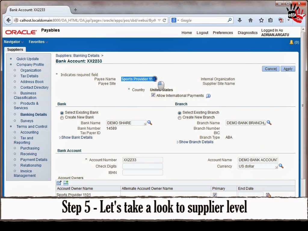This screenshot has height=231, width=308.
Task: Toggle the Primary checkbox for Sports Provider 1101
Action: click(215, 195)
